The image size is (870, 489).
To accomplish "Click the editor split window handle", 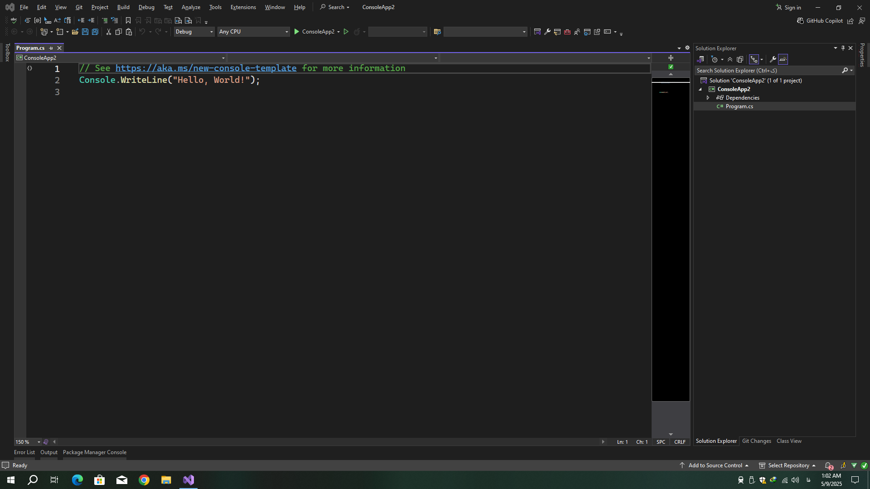I will (x=671, y=58).
